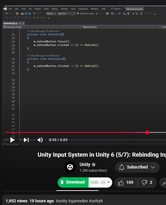Viewport: 166px width, 205px height.
Task: Collapse the OnDisable method at line 29
Action: 19,59
